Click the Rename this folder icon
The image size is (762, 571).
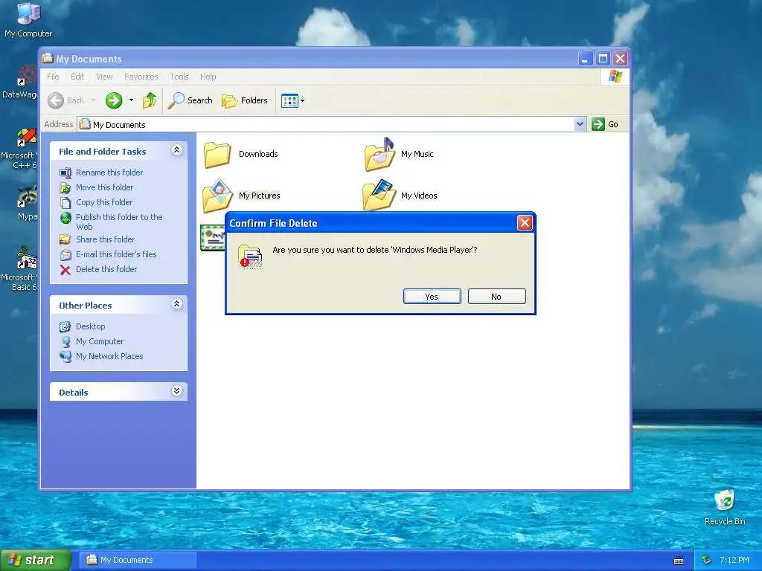click(65, 172)
